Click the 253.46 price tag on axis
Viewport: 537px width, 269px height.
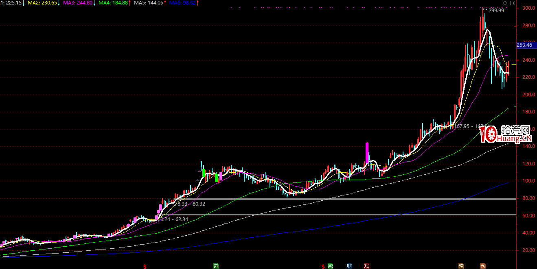[x=524, y=45]
